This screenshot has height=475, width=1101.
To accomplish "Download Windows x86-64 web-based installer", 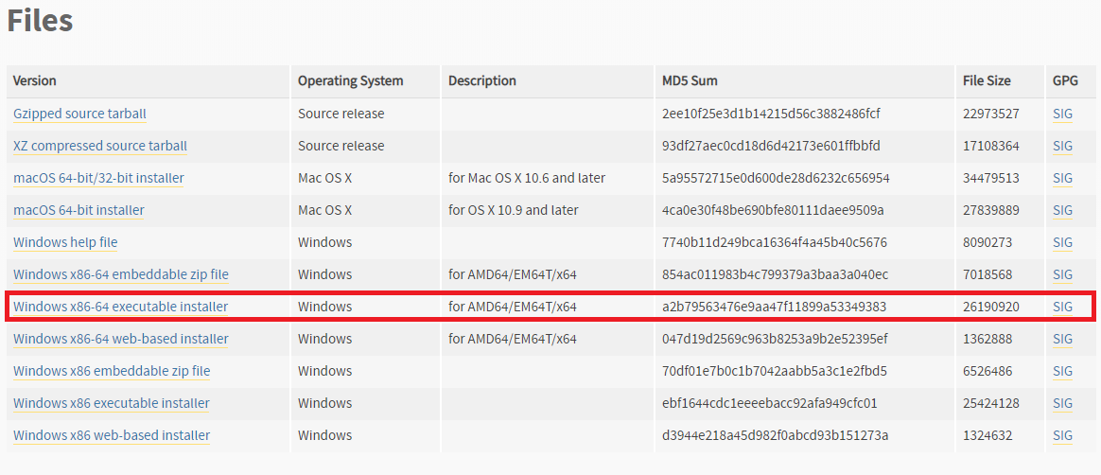I will click(121, 340).
